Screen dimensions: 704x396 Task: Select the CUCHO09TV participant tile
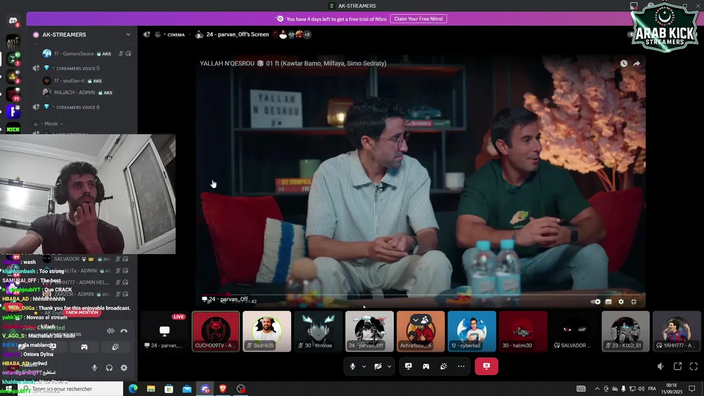(x=216, y=331)
